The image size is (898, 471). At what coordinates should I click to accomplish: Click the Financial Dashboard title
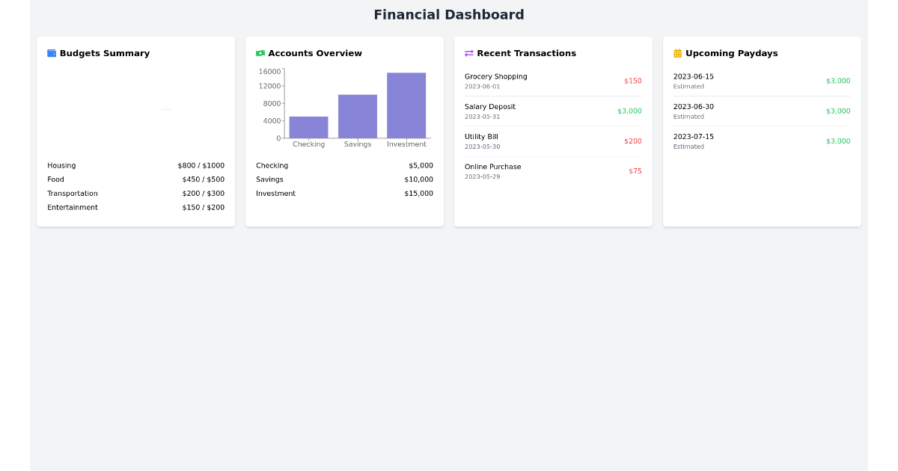449,14
